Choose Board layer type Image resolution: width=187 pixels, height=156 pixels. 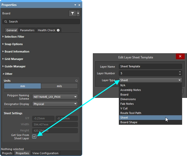click(x=150, y=95)
